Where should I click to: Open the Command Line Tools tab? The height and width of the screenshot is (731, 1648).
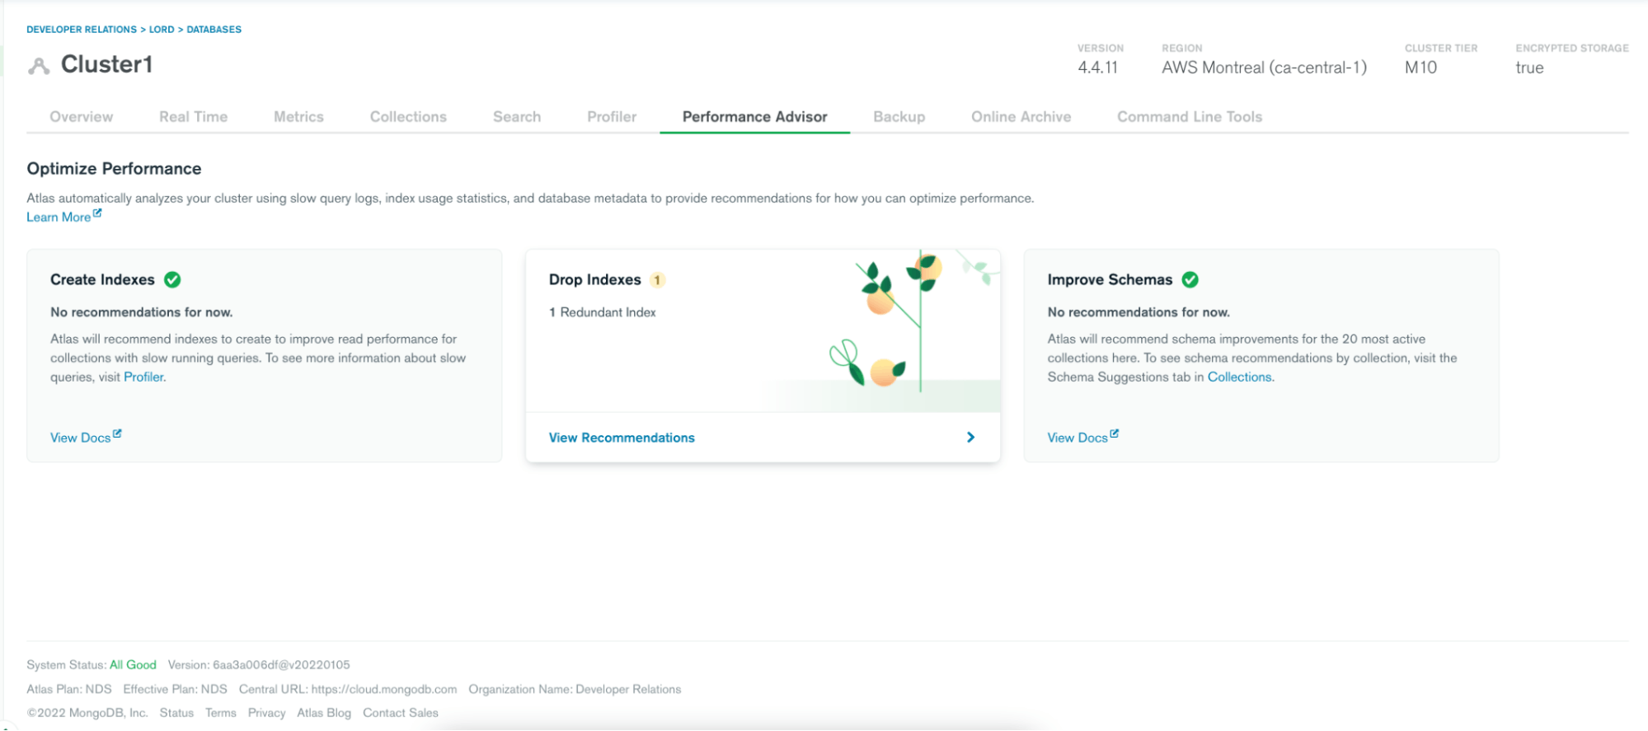1190,117
